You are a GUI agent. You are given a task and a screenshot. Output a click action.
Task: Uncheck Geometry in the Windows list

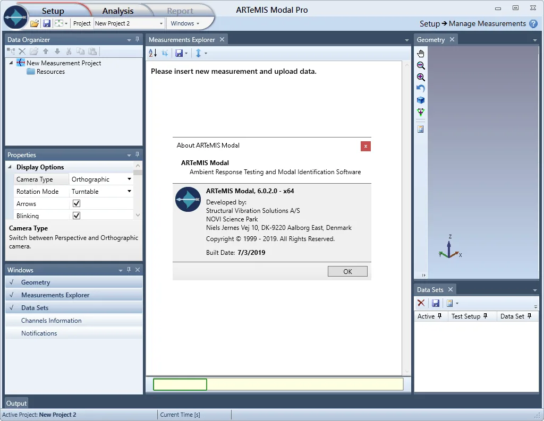pyautogui.click(x=73, y=282)
